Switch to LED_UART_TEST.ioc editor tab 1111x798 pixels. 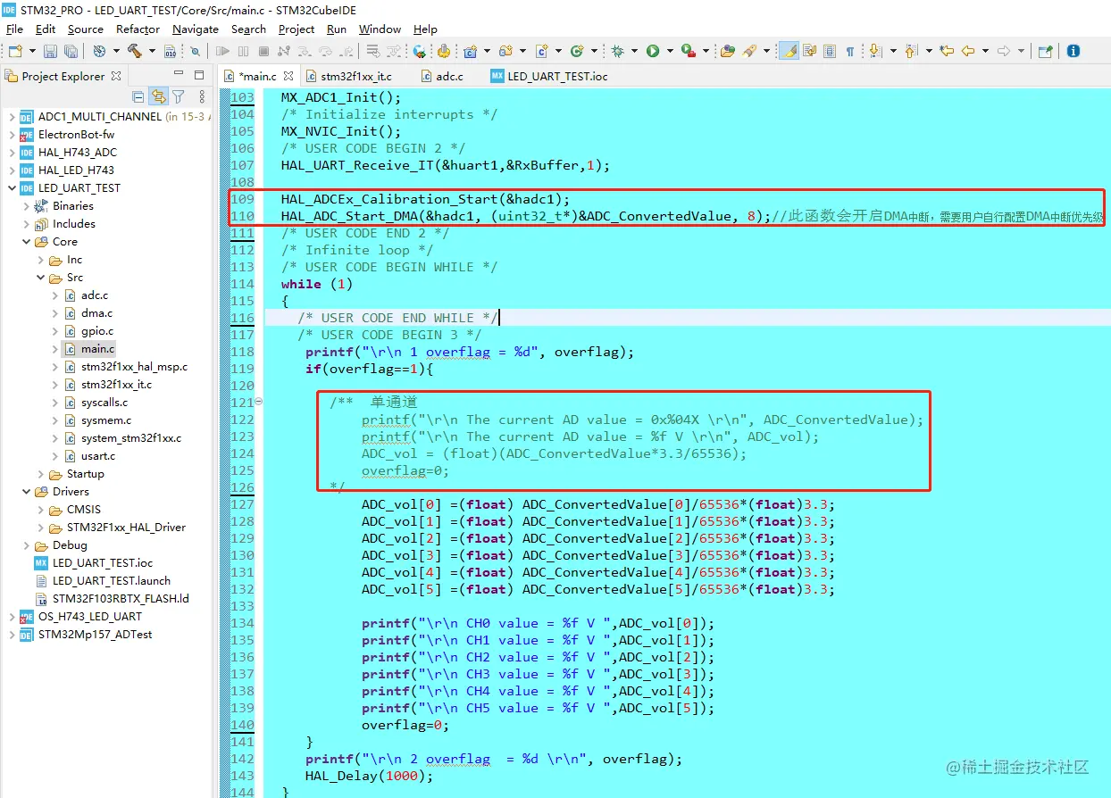[x=548, y=76]
